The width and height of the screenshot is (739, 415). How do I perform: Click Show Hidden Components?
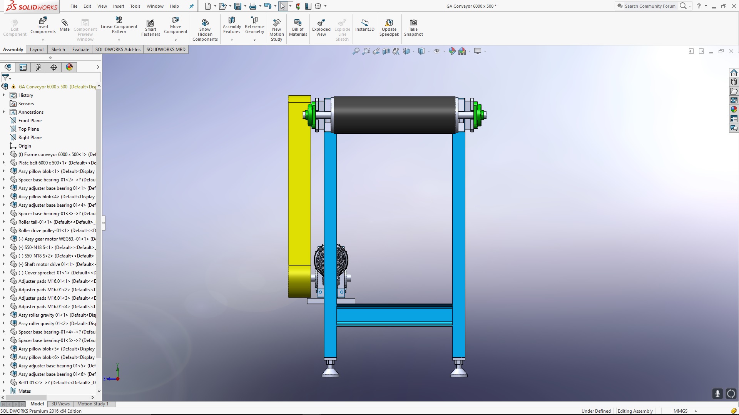coord(205,30)
